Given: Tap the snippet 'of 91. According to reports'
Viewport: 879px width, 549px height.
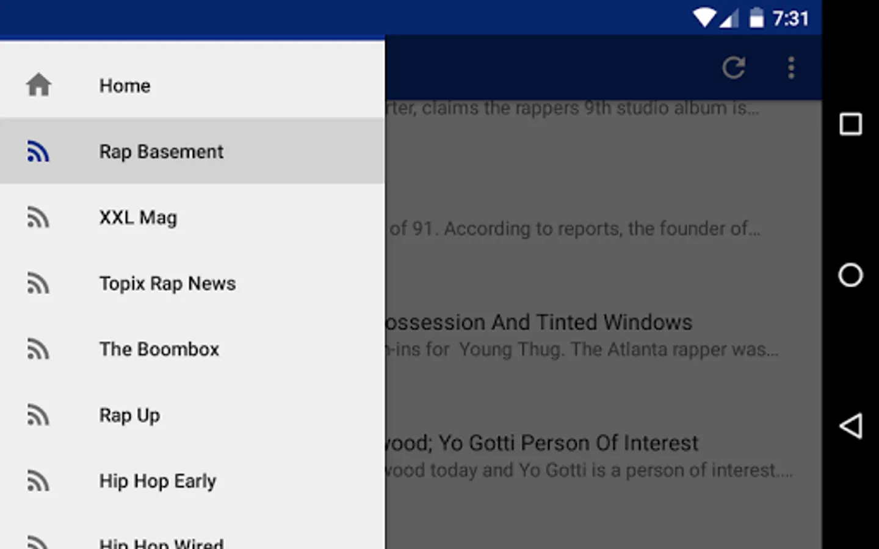Looking at the screenshot, I should point(574,229).
